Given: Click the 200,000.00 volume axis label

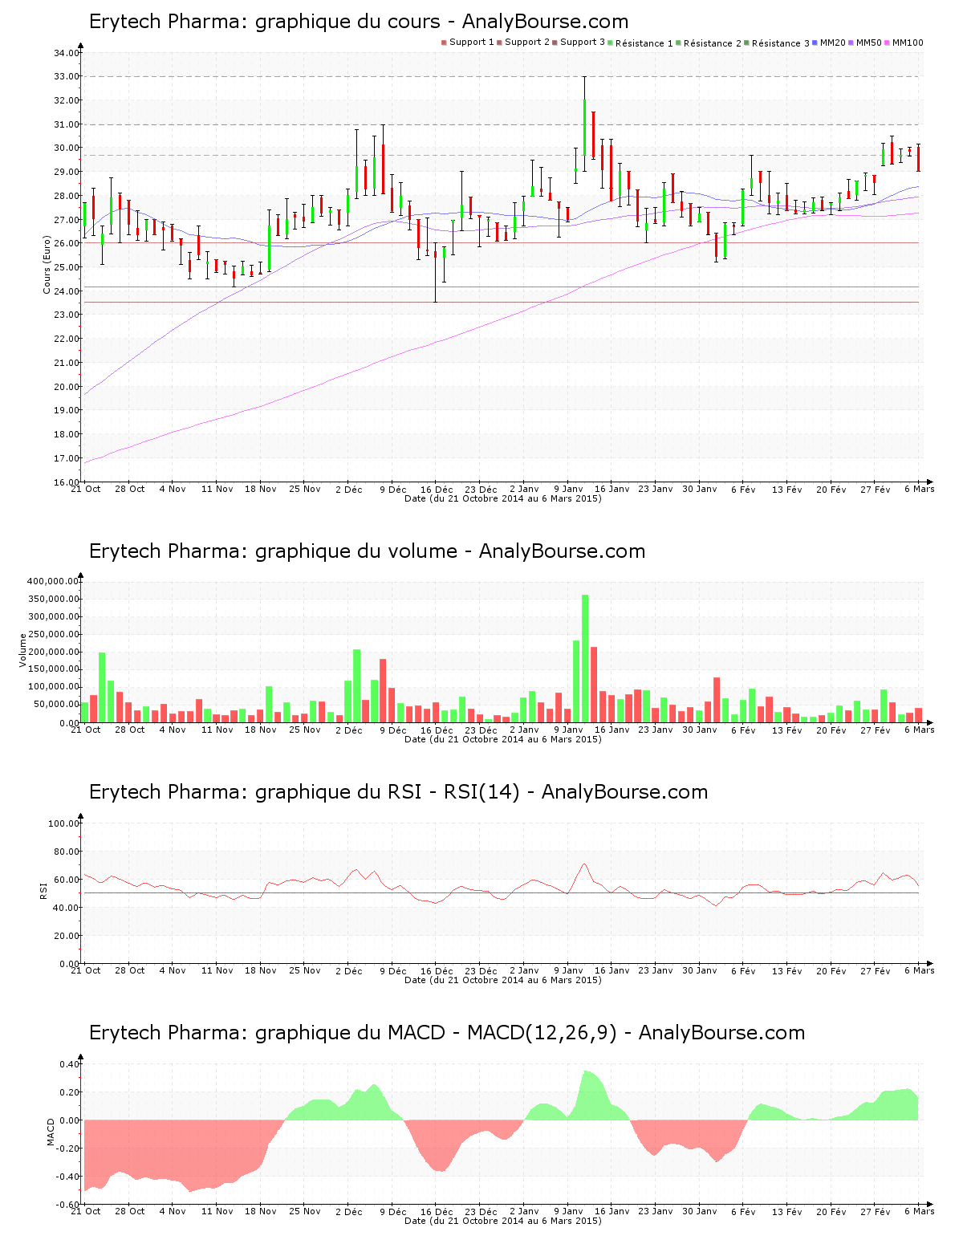Looking at the screenshot, I should tap(53, 652).
